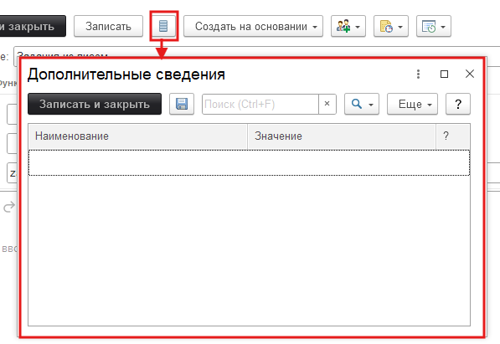Select the empty first table row
Screen dimensions: 500x344
tap(249, 162)
